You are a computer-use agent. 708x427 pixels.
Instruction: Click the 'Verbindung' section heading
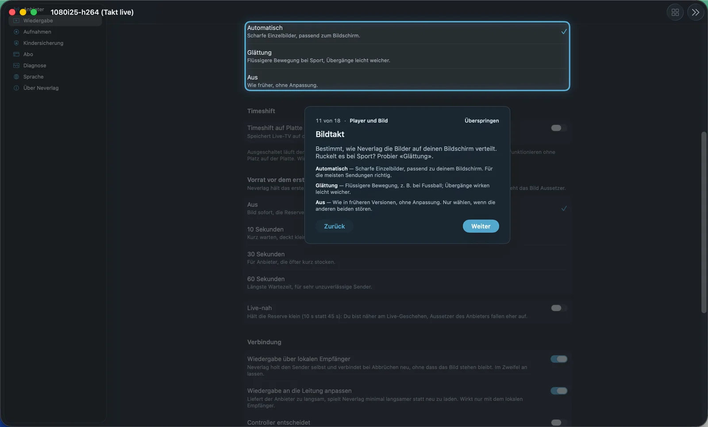264,342
